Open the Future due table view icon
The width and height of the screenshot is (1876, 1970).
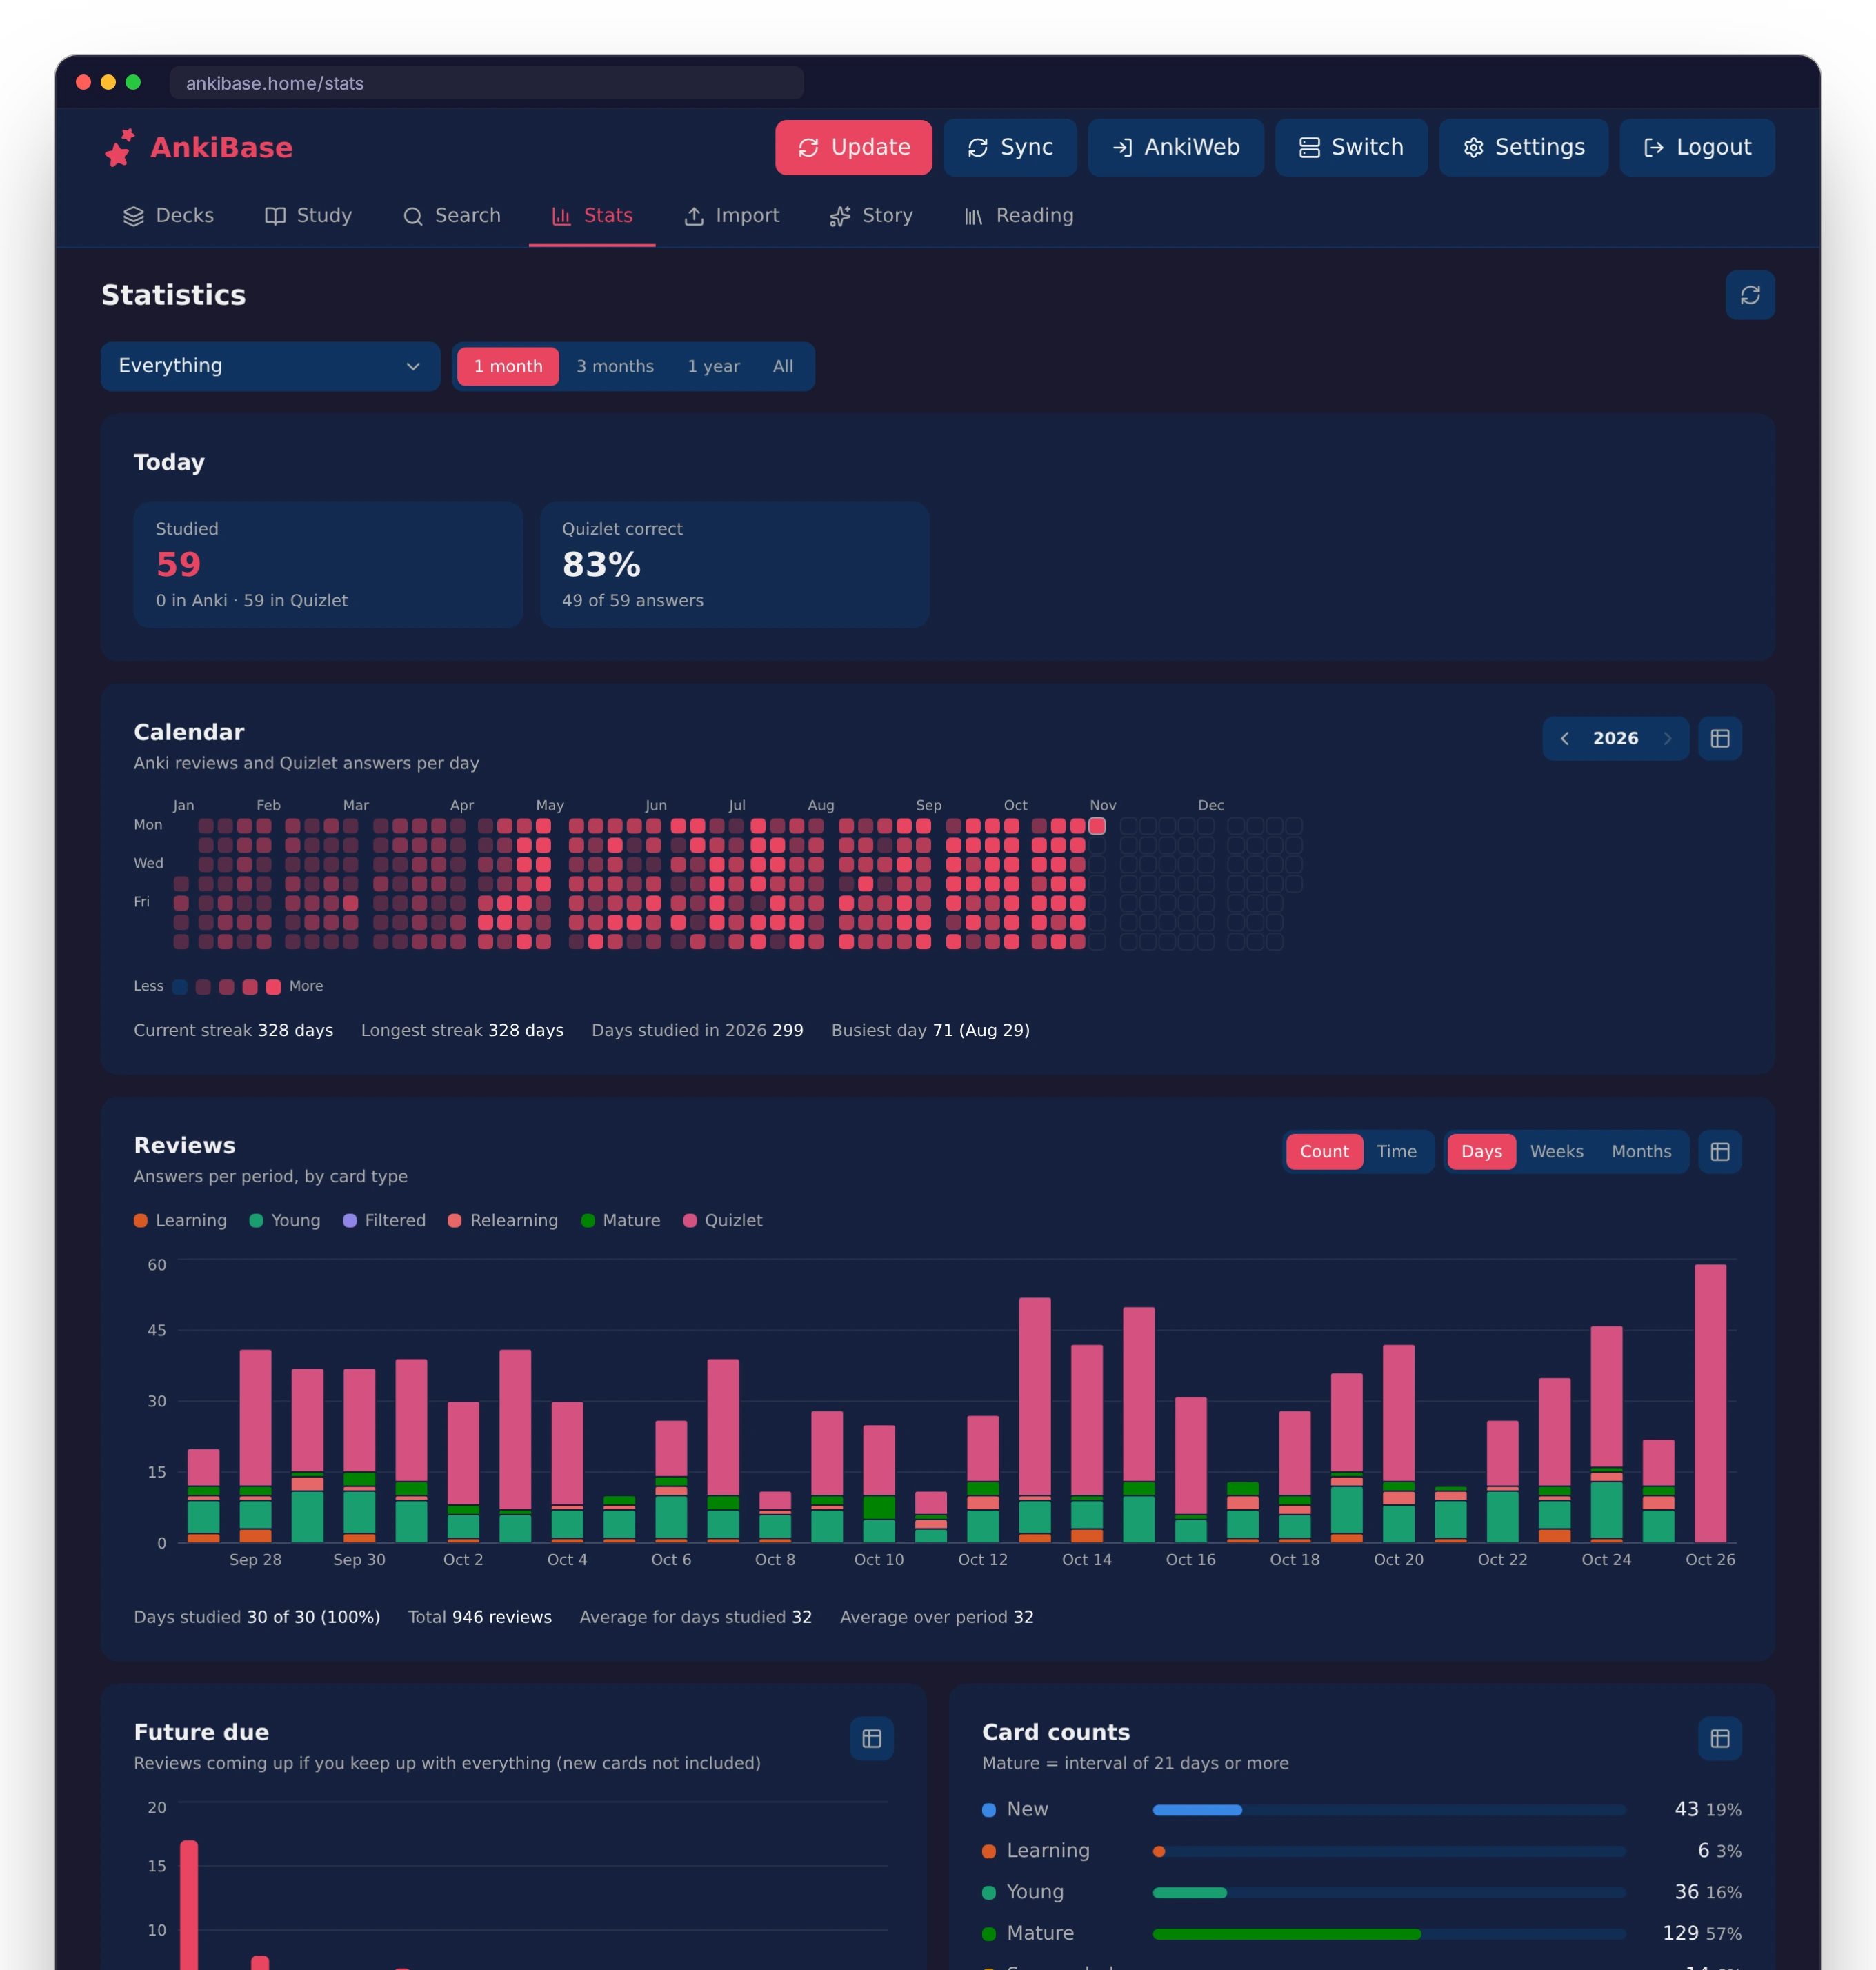[x=871, y=1738]
